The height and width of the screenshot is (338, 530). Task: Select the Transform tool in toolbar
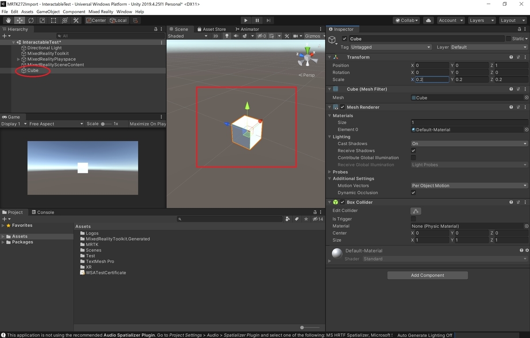(65, 20)
